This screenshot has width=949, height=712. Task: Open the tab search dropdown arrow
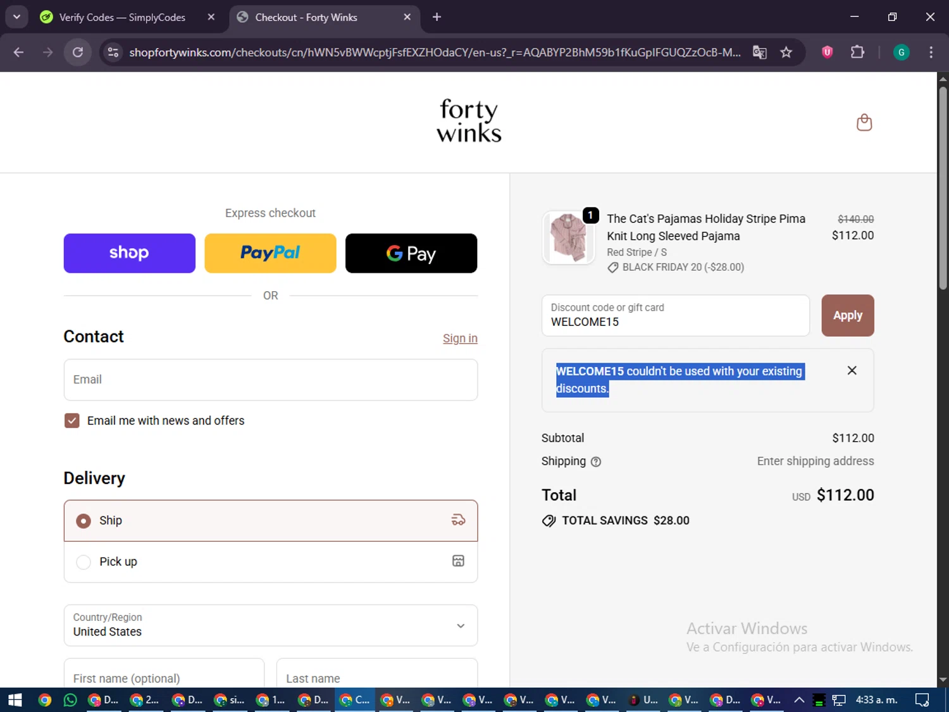(x=16, y=17)
